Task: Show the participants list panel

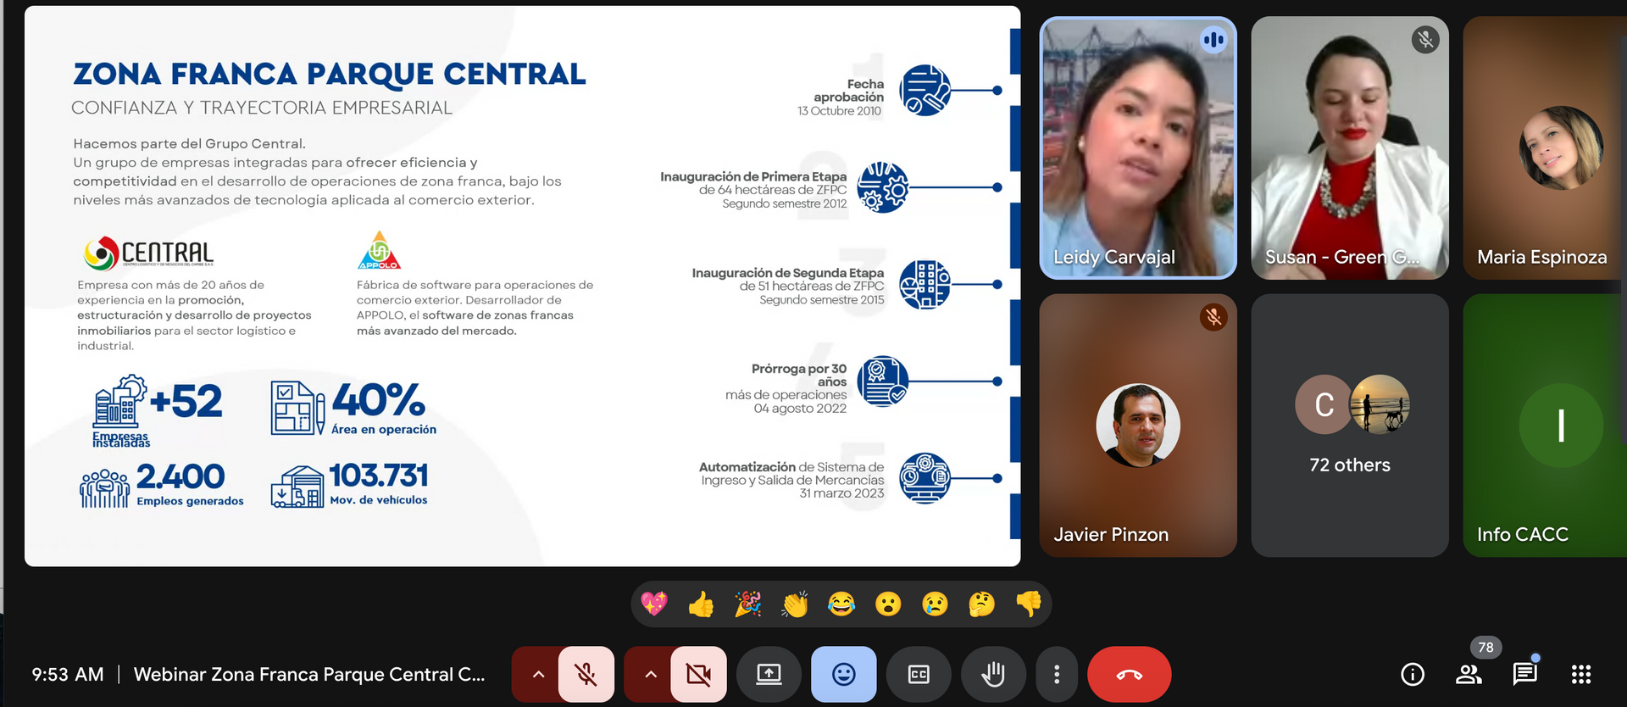Action: pos(1469,675)
